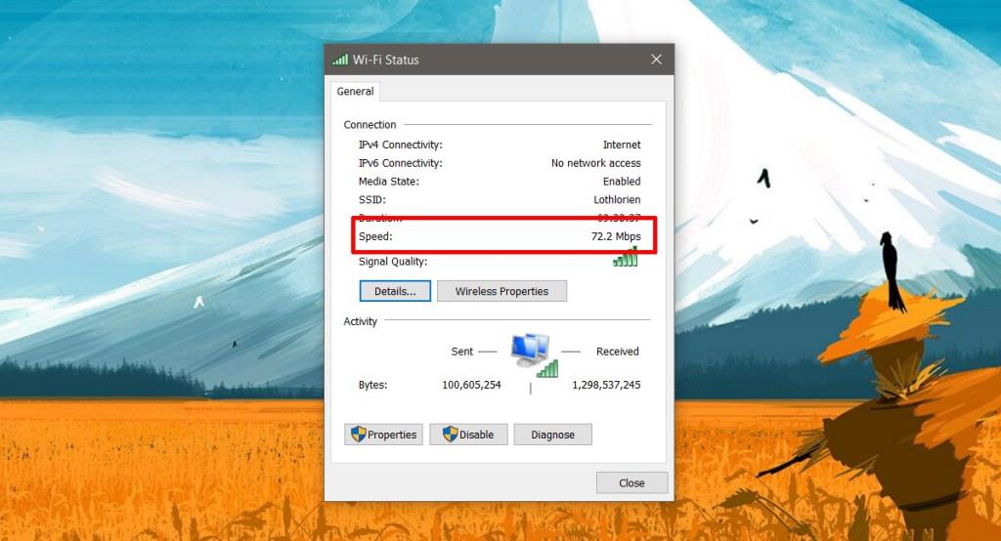
Task: Click the Signal Quality bars icon
Action: (x=626, y=257)
